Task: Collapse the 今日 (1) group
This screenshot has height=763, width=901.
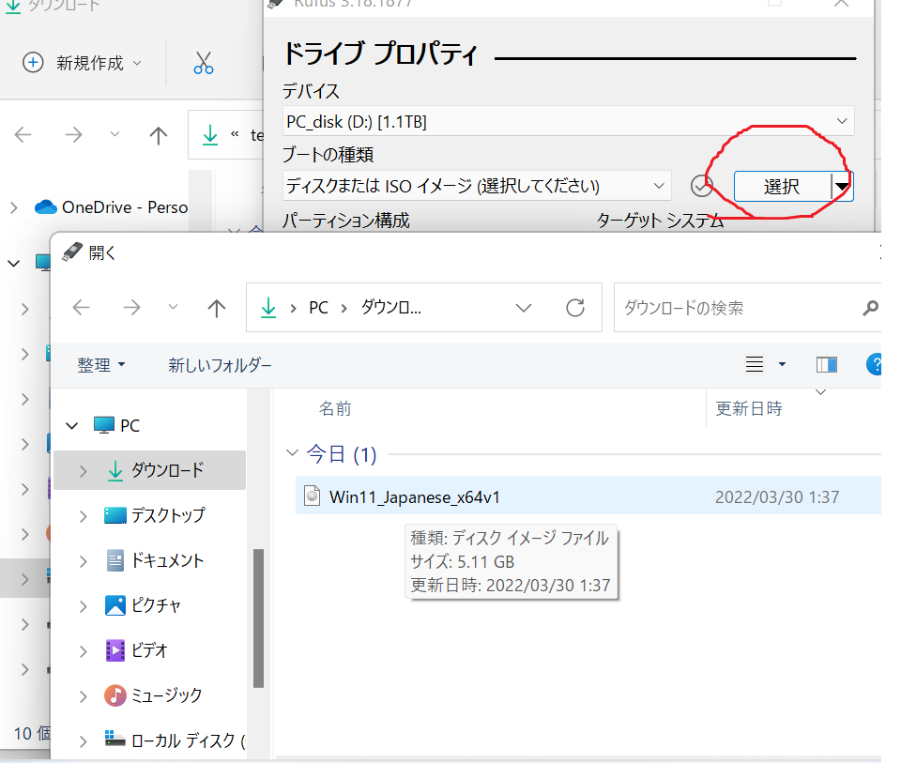Action: point(292,453)
